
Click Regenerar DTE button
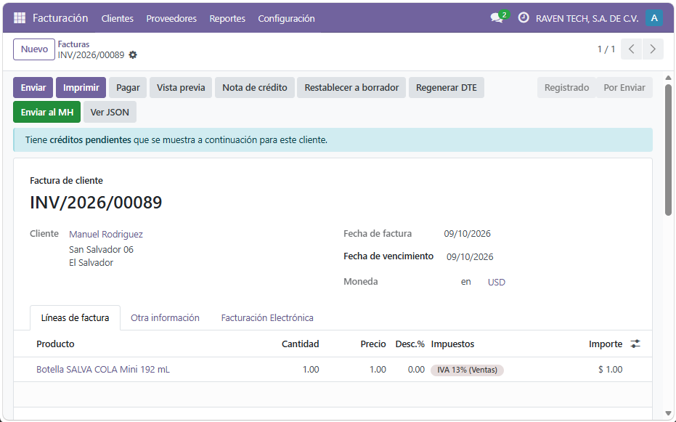(447, 87)
